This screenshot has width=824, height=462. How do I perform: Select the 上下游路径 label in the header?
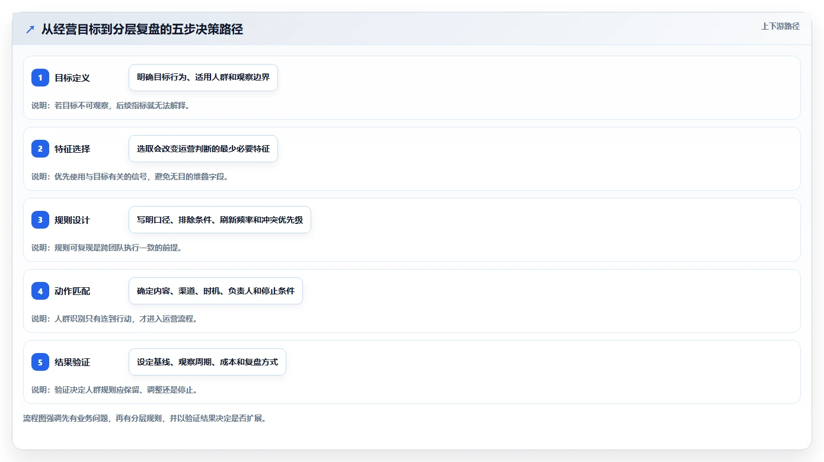780,26
